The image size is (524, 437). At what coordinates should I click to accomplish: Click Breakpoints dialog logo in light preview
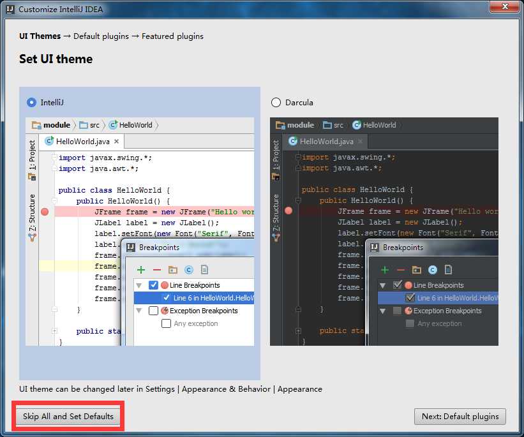(x=131, y=248)
